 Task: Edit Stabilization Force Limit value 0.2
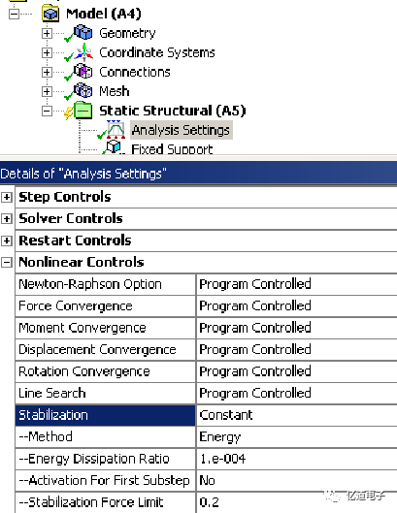click(x=296, y=502)
